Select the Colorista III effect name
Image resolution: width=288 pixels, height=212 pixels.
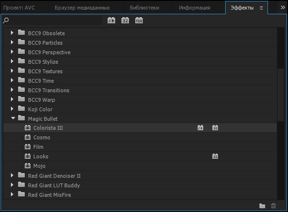coord(48,128)
